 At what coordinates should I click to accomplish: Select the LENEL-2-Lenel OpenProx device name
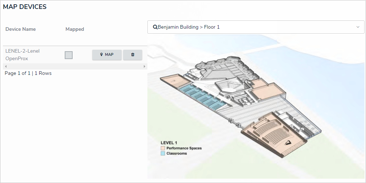point(22,55)
